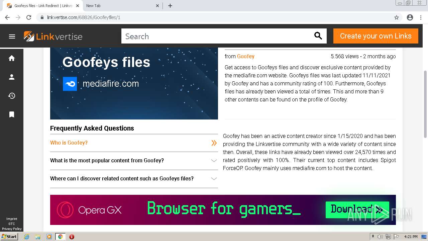The width and height of the screenshot is (428, 241).
Task: Click the red Opera icon in taskbar
Action: 72,237
